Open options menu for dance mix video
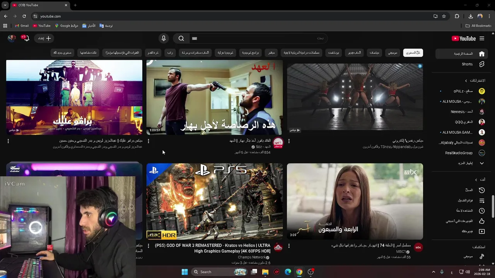Image resolution: width=495 pixels, height=278 pixels. coord(289,141)
